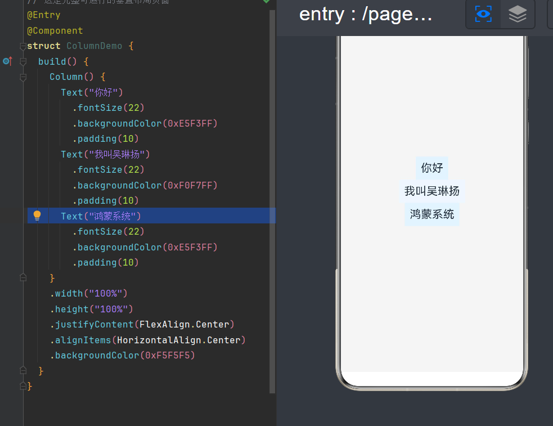Viewport: 553px width, 426px height.
Task: Click the build() gutter override marker icon
Action: [x=7, y=61]
